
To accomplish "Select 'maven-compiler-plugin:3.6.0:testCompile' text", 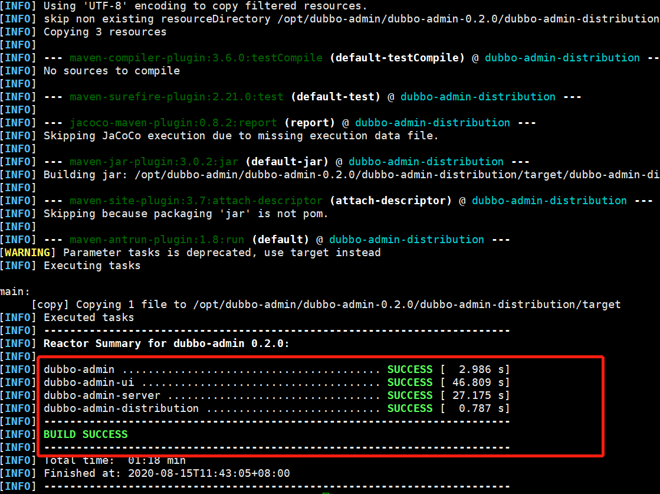I will tap(196, 58).
